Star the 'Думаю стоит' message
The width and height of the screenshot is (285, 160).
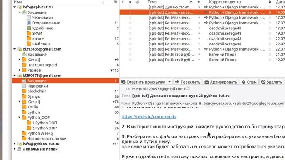pyautogui.click(x=130, y=7)
